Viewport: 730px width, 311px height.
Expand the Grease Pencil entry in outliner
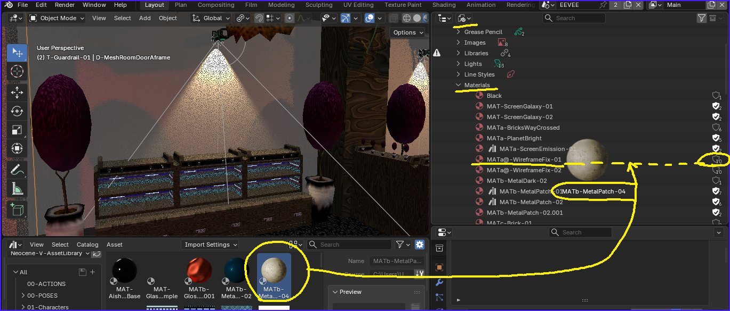458,32
